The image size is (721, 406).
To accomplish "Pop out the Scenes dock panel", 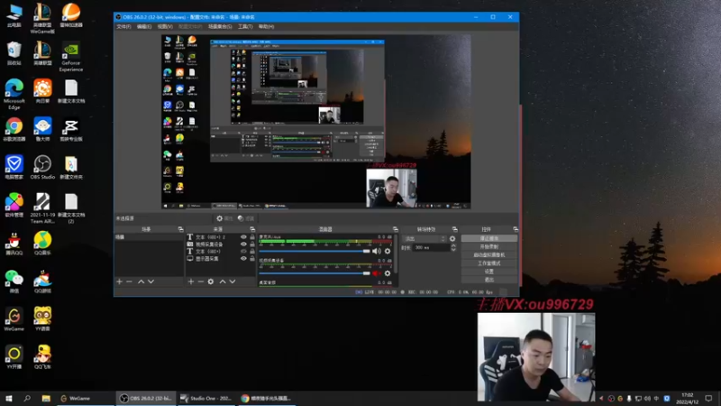I will click(181, 229).
